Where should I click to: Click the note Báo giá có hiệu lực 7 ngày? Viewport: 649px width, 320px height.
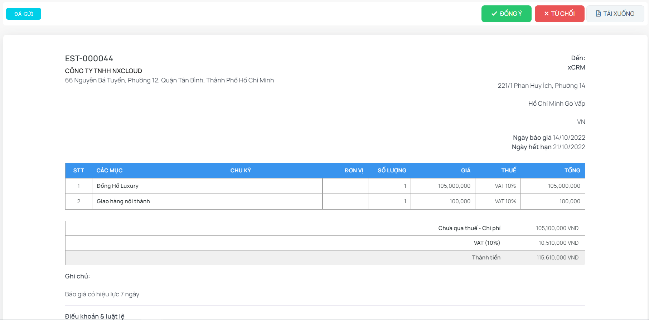102,294
